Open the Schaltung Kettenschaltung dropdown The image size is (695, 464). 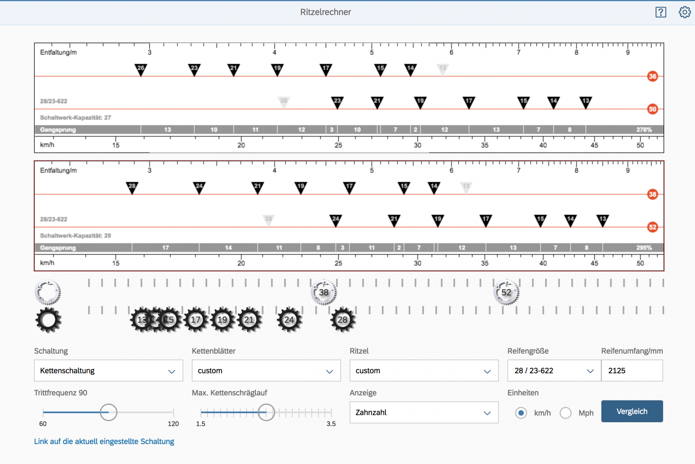coord(108,371)
